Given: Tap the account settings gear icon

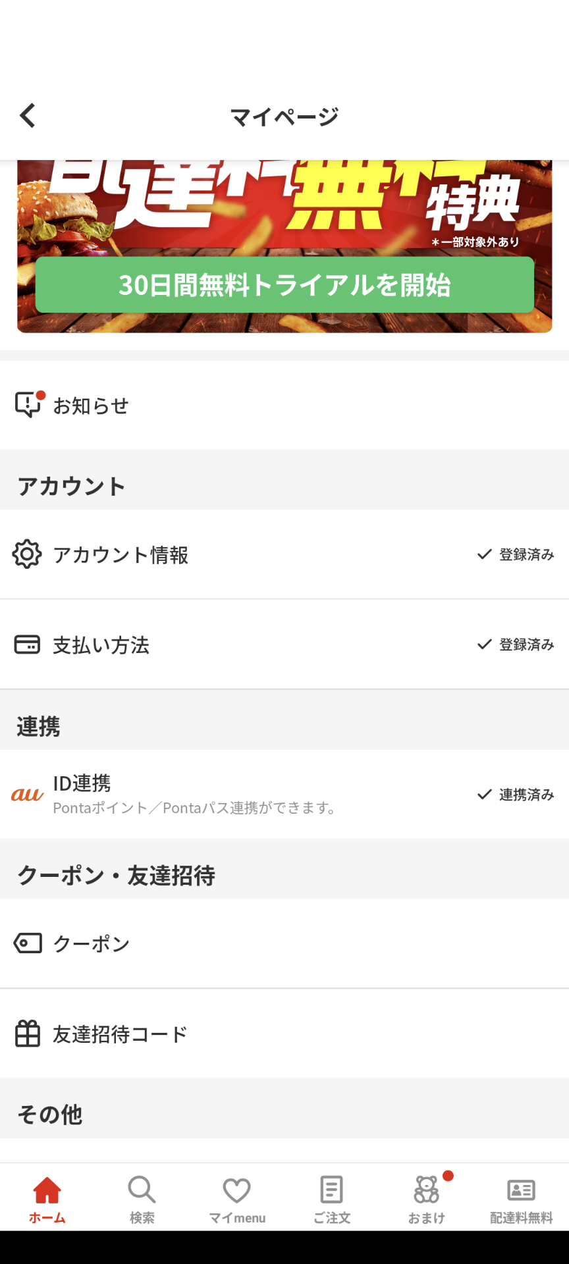Looking at the screenshot, I should pyautogui.click(x=27, y=554).
